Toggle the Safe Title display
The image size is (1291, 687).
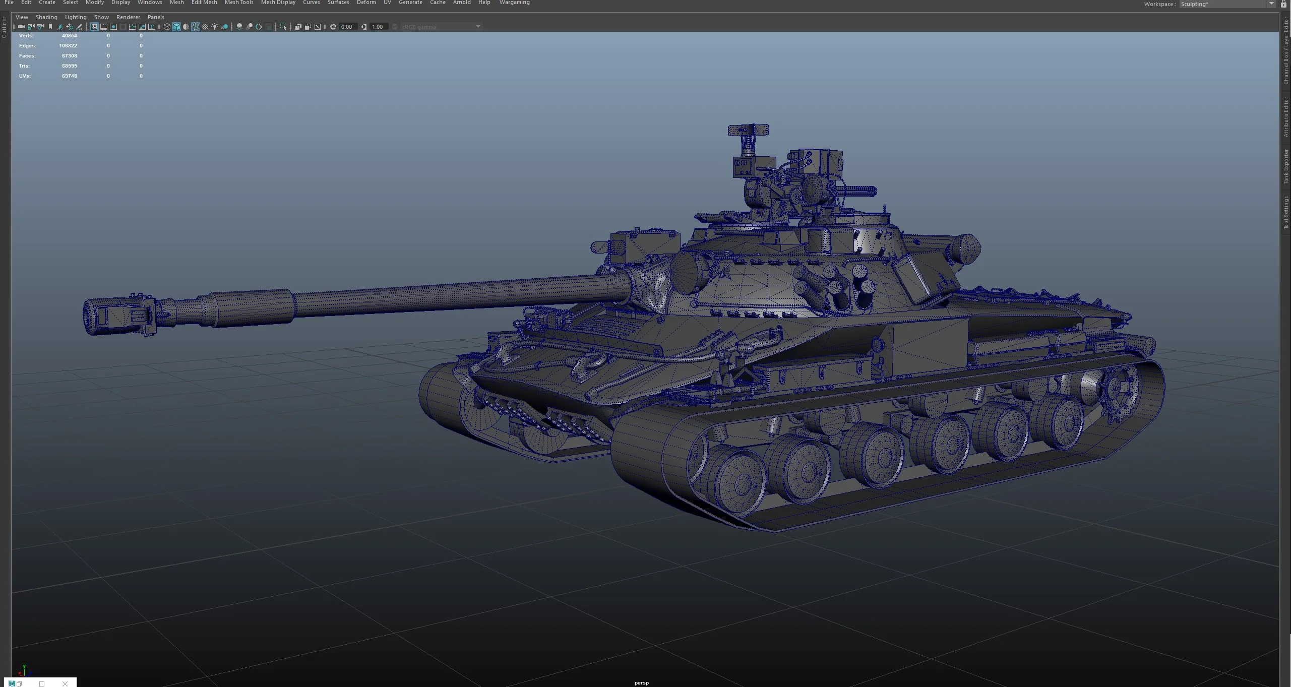(x=152, y=27)
